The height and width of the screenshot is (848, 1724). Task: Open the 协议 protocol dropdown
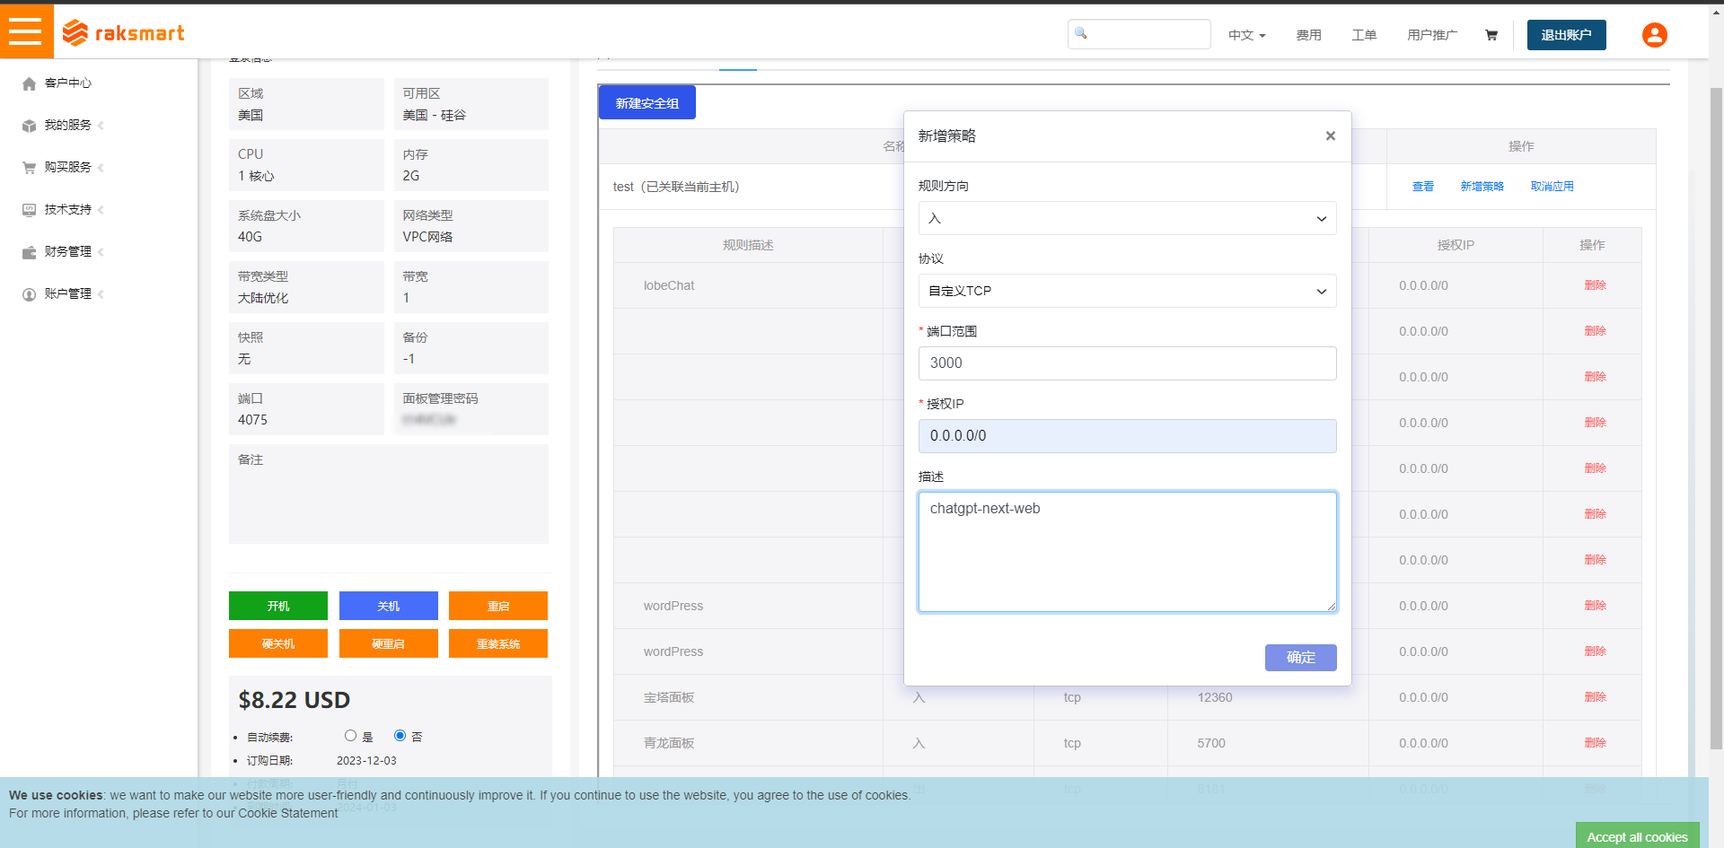click(1127, 291)
